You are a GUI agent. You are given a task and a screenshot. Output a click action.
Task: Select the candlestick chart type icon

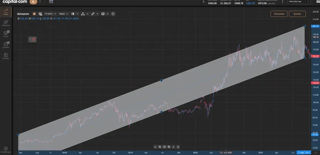click(x=73, y=14)
